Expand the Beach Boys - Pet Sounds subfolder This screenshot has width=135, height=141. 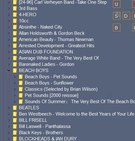click(x=15, y=77)
